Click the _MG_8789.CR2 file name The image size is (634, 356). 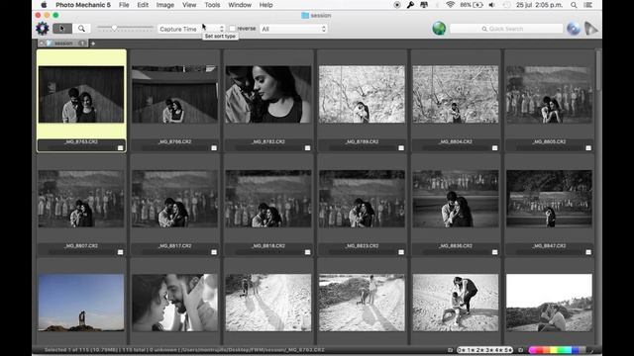point(362,141)
